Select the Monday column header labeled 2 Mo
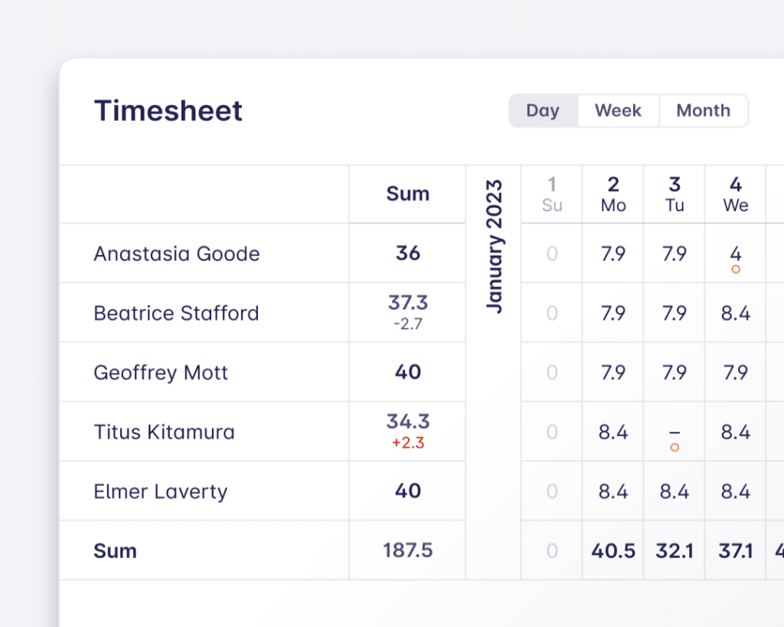The height and width of the screenshot is (627, 784). pos(612,194)
